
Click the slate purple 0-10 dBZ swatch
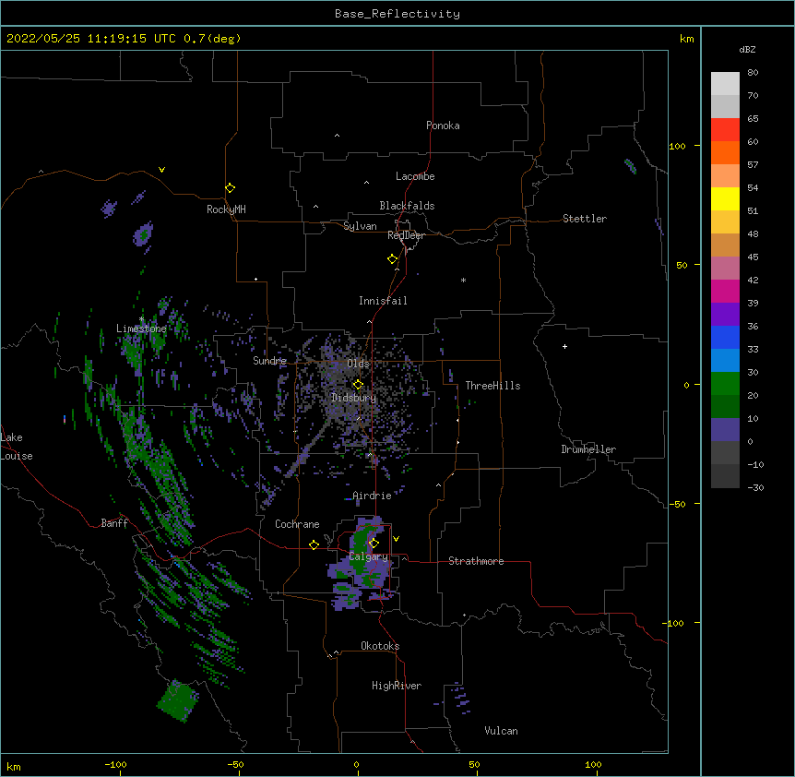tap(725, 430)
